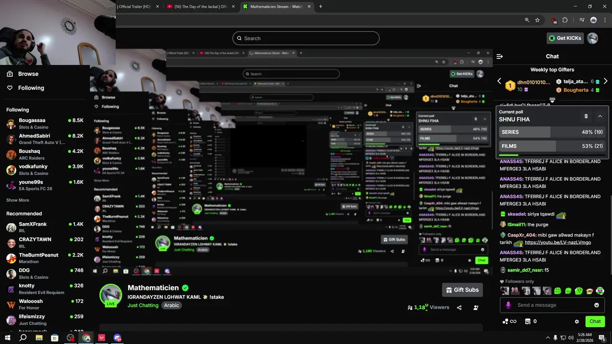Open the channel points infinity icon
Screen dimensions: 612x344
(x=509, y=322)
